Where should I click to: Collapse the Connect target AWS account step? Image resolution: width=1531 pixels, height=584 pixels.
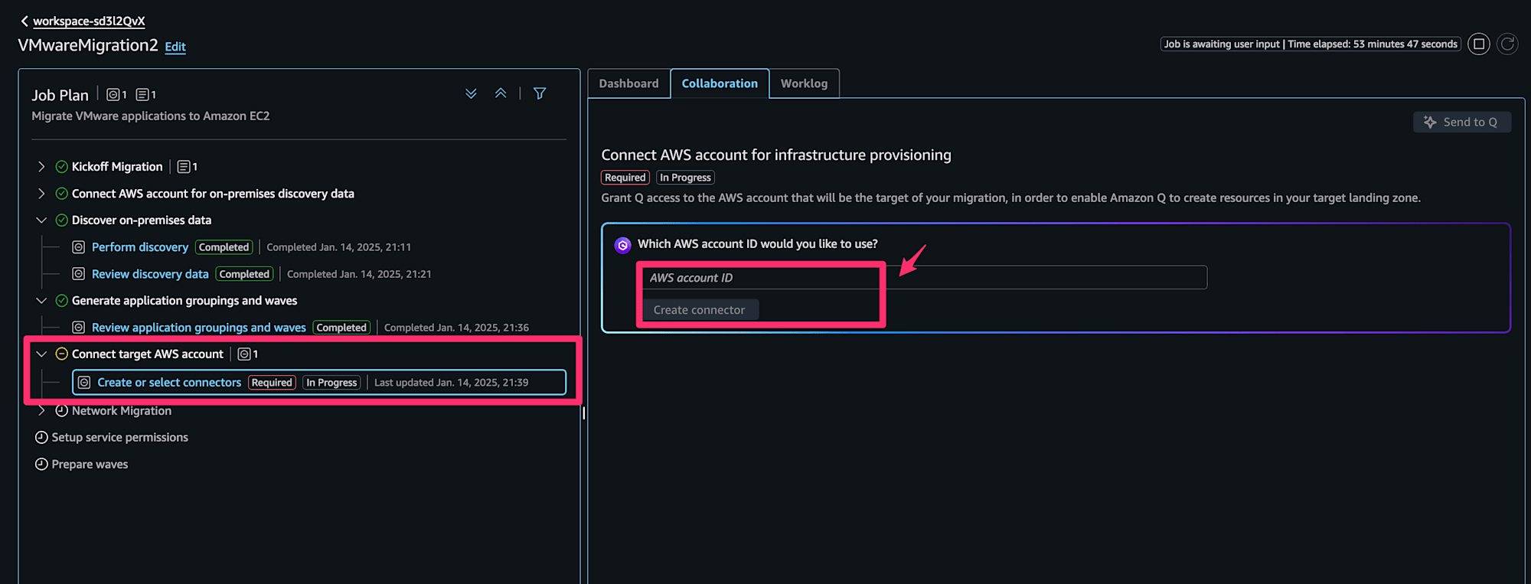[41, 354]
